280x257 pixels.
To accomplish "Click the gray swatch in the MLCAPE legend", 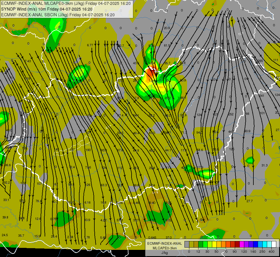I will (187, 244).
